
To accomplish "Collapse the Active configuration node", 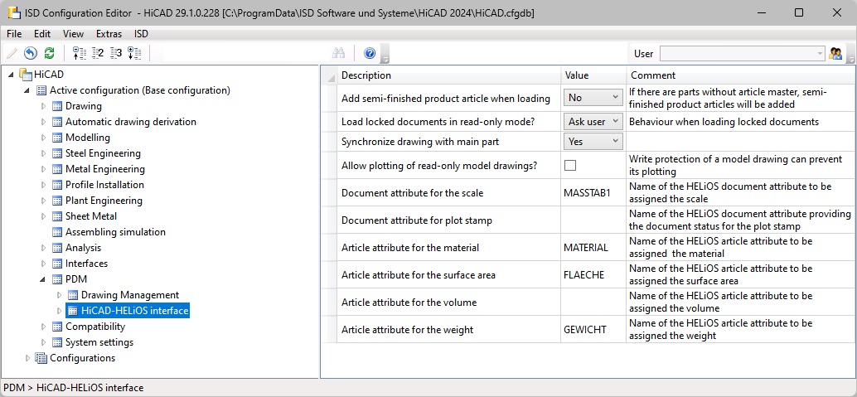I will click(x=27, y=90).
